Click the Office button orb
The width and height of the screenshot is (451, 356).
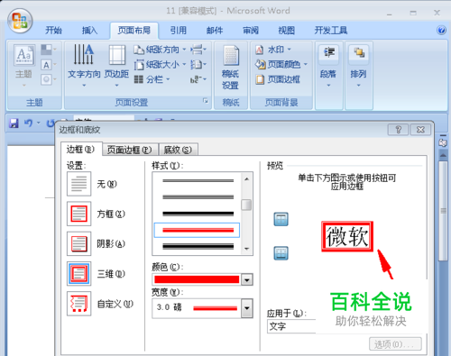pos(20,21)
